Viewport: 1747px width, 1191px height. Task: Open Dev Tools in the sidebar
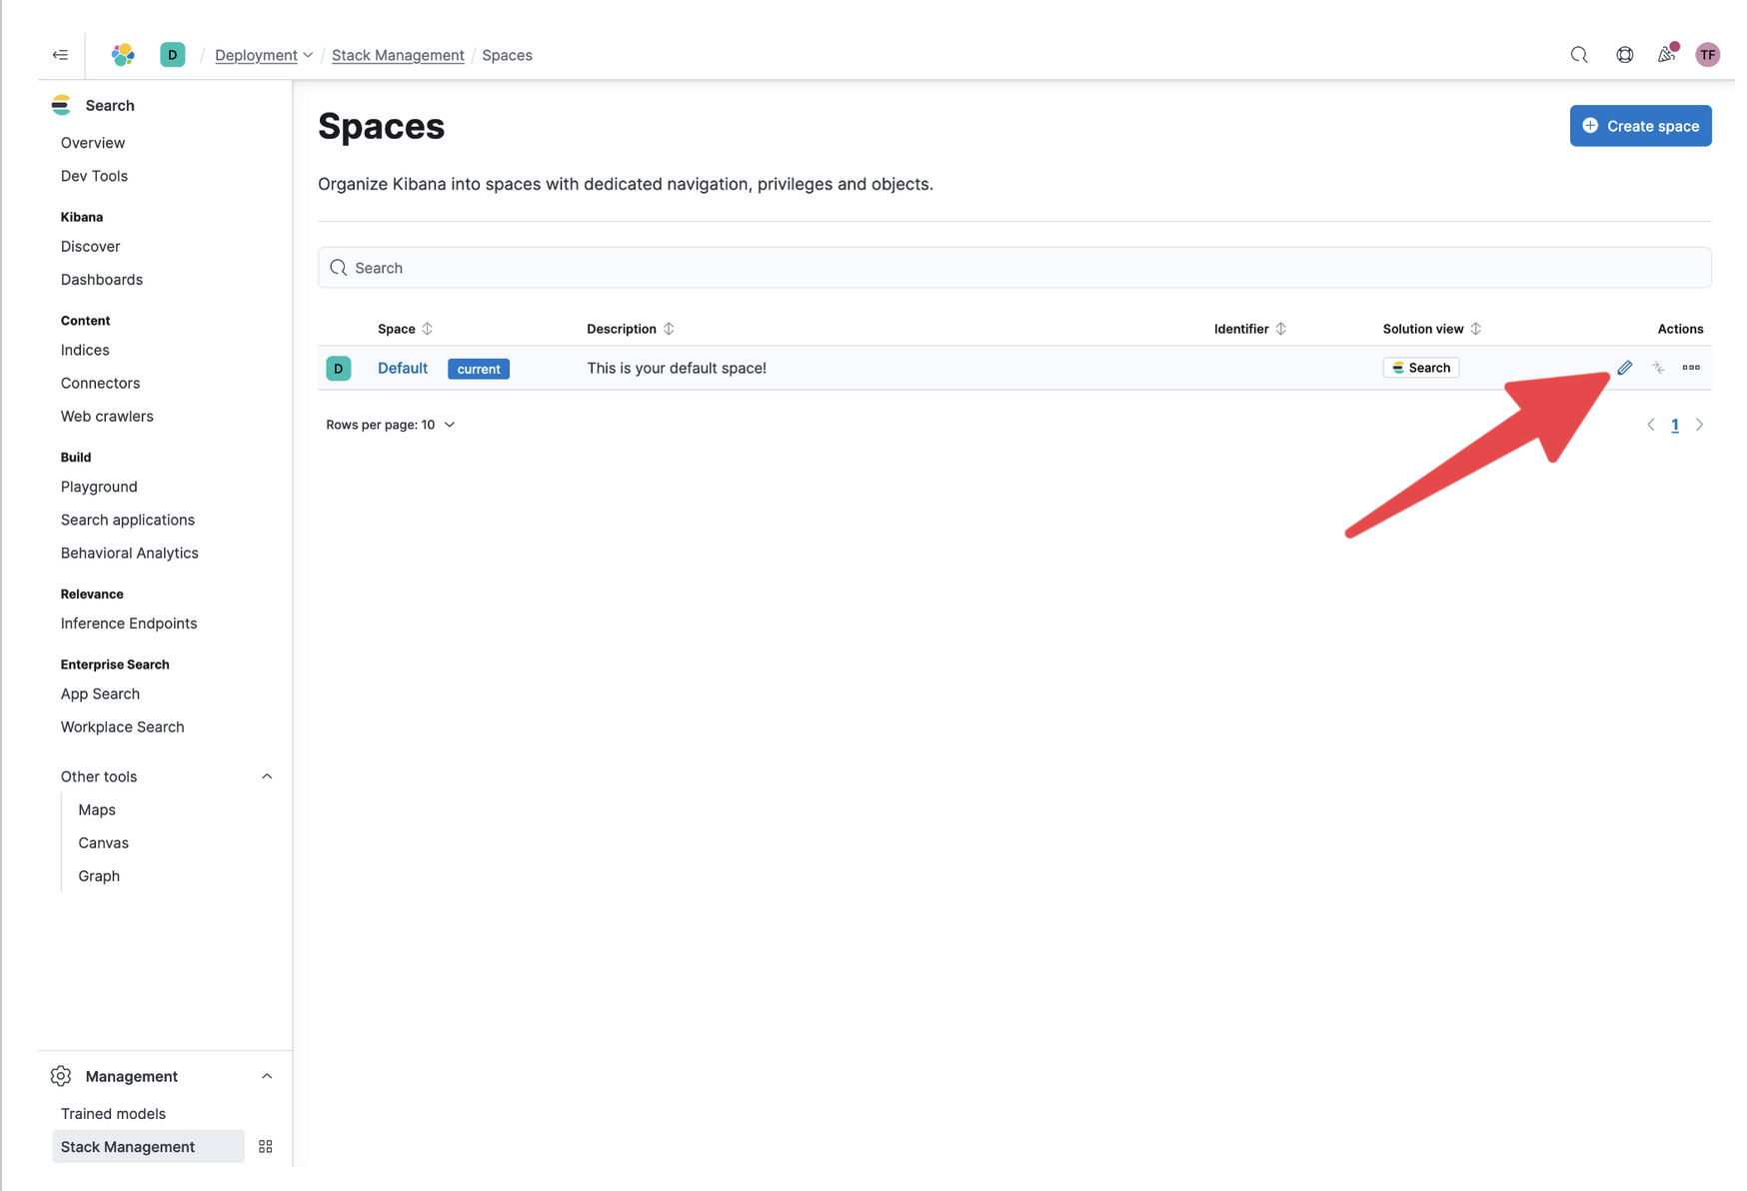pos(94,176)
